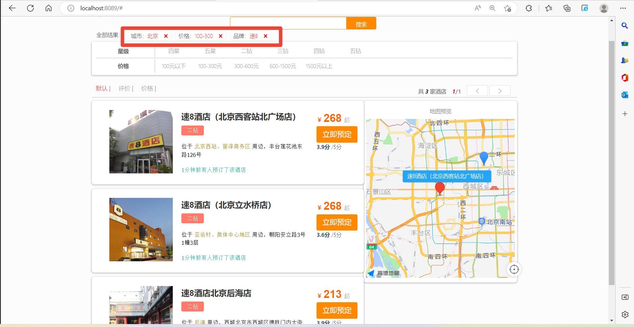The image size is (634, 327).
Task: Click the blue map marker pin
Action: tap(484, 158)
